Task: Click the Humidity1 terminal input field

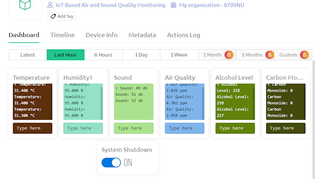Action: 83,128
